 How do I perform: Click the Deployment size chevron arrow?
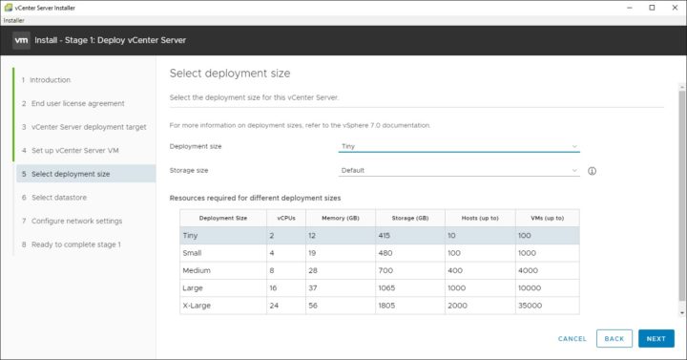point(574,146)
